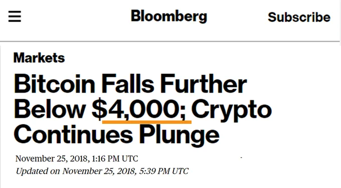Click the updated date November 25, 2018
The image size is (341, 188).
pyautogui.click(x=100, y=171)
